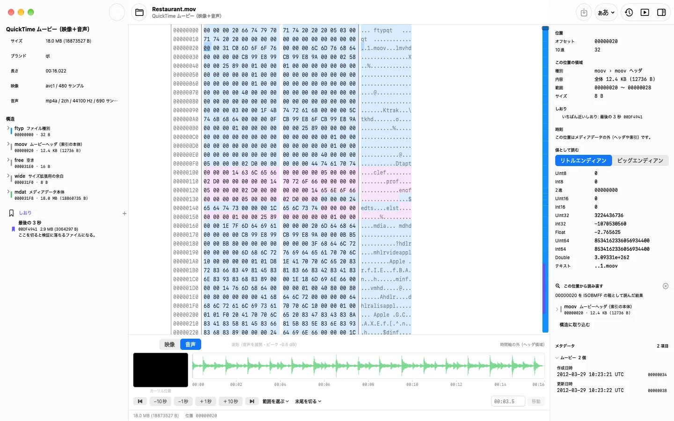Toggle the media preview play-panel icon
The height and width of the screenshot is (421, 674).
[x=645, y=13]
